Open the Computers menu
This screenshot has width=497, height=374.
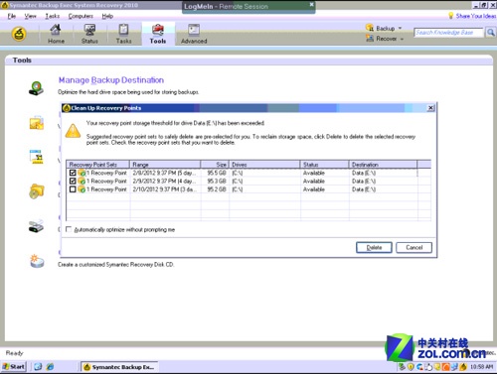pos(81,16)
